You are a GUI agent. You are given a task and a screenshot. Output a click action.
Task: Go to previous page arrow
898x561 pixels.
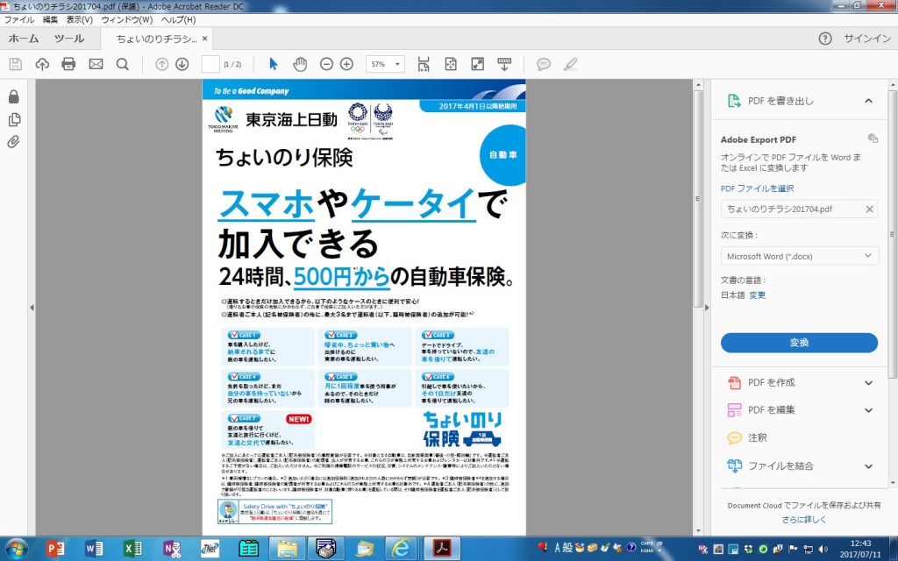coord(162,64)
